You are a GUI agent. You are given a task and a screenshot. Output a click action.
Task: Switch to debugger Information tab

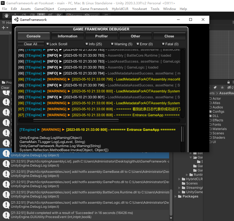(x=67, y=36)
